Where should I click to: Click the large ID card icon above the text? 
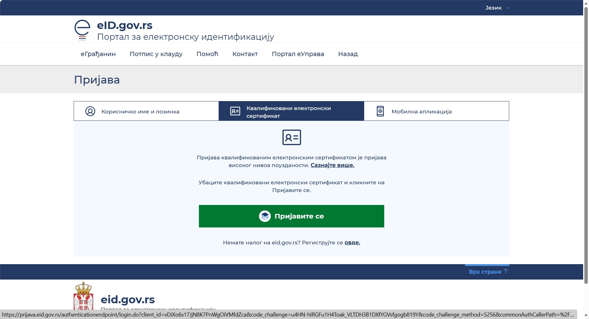(x=291, y=137)
